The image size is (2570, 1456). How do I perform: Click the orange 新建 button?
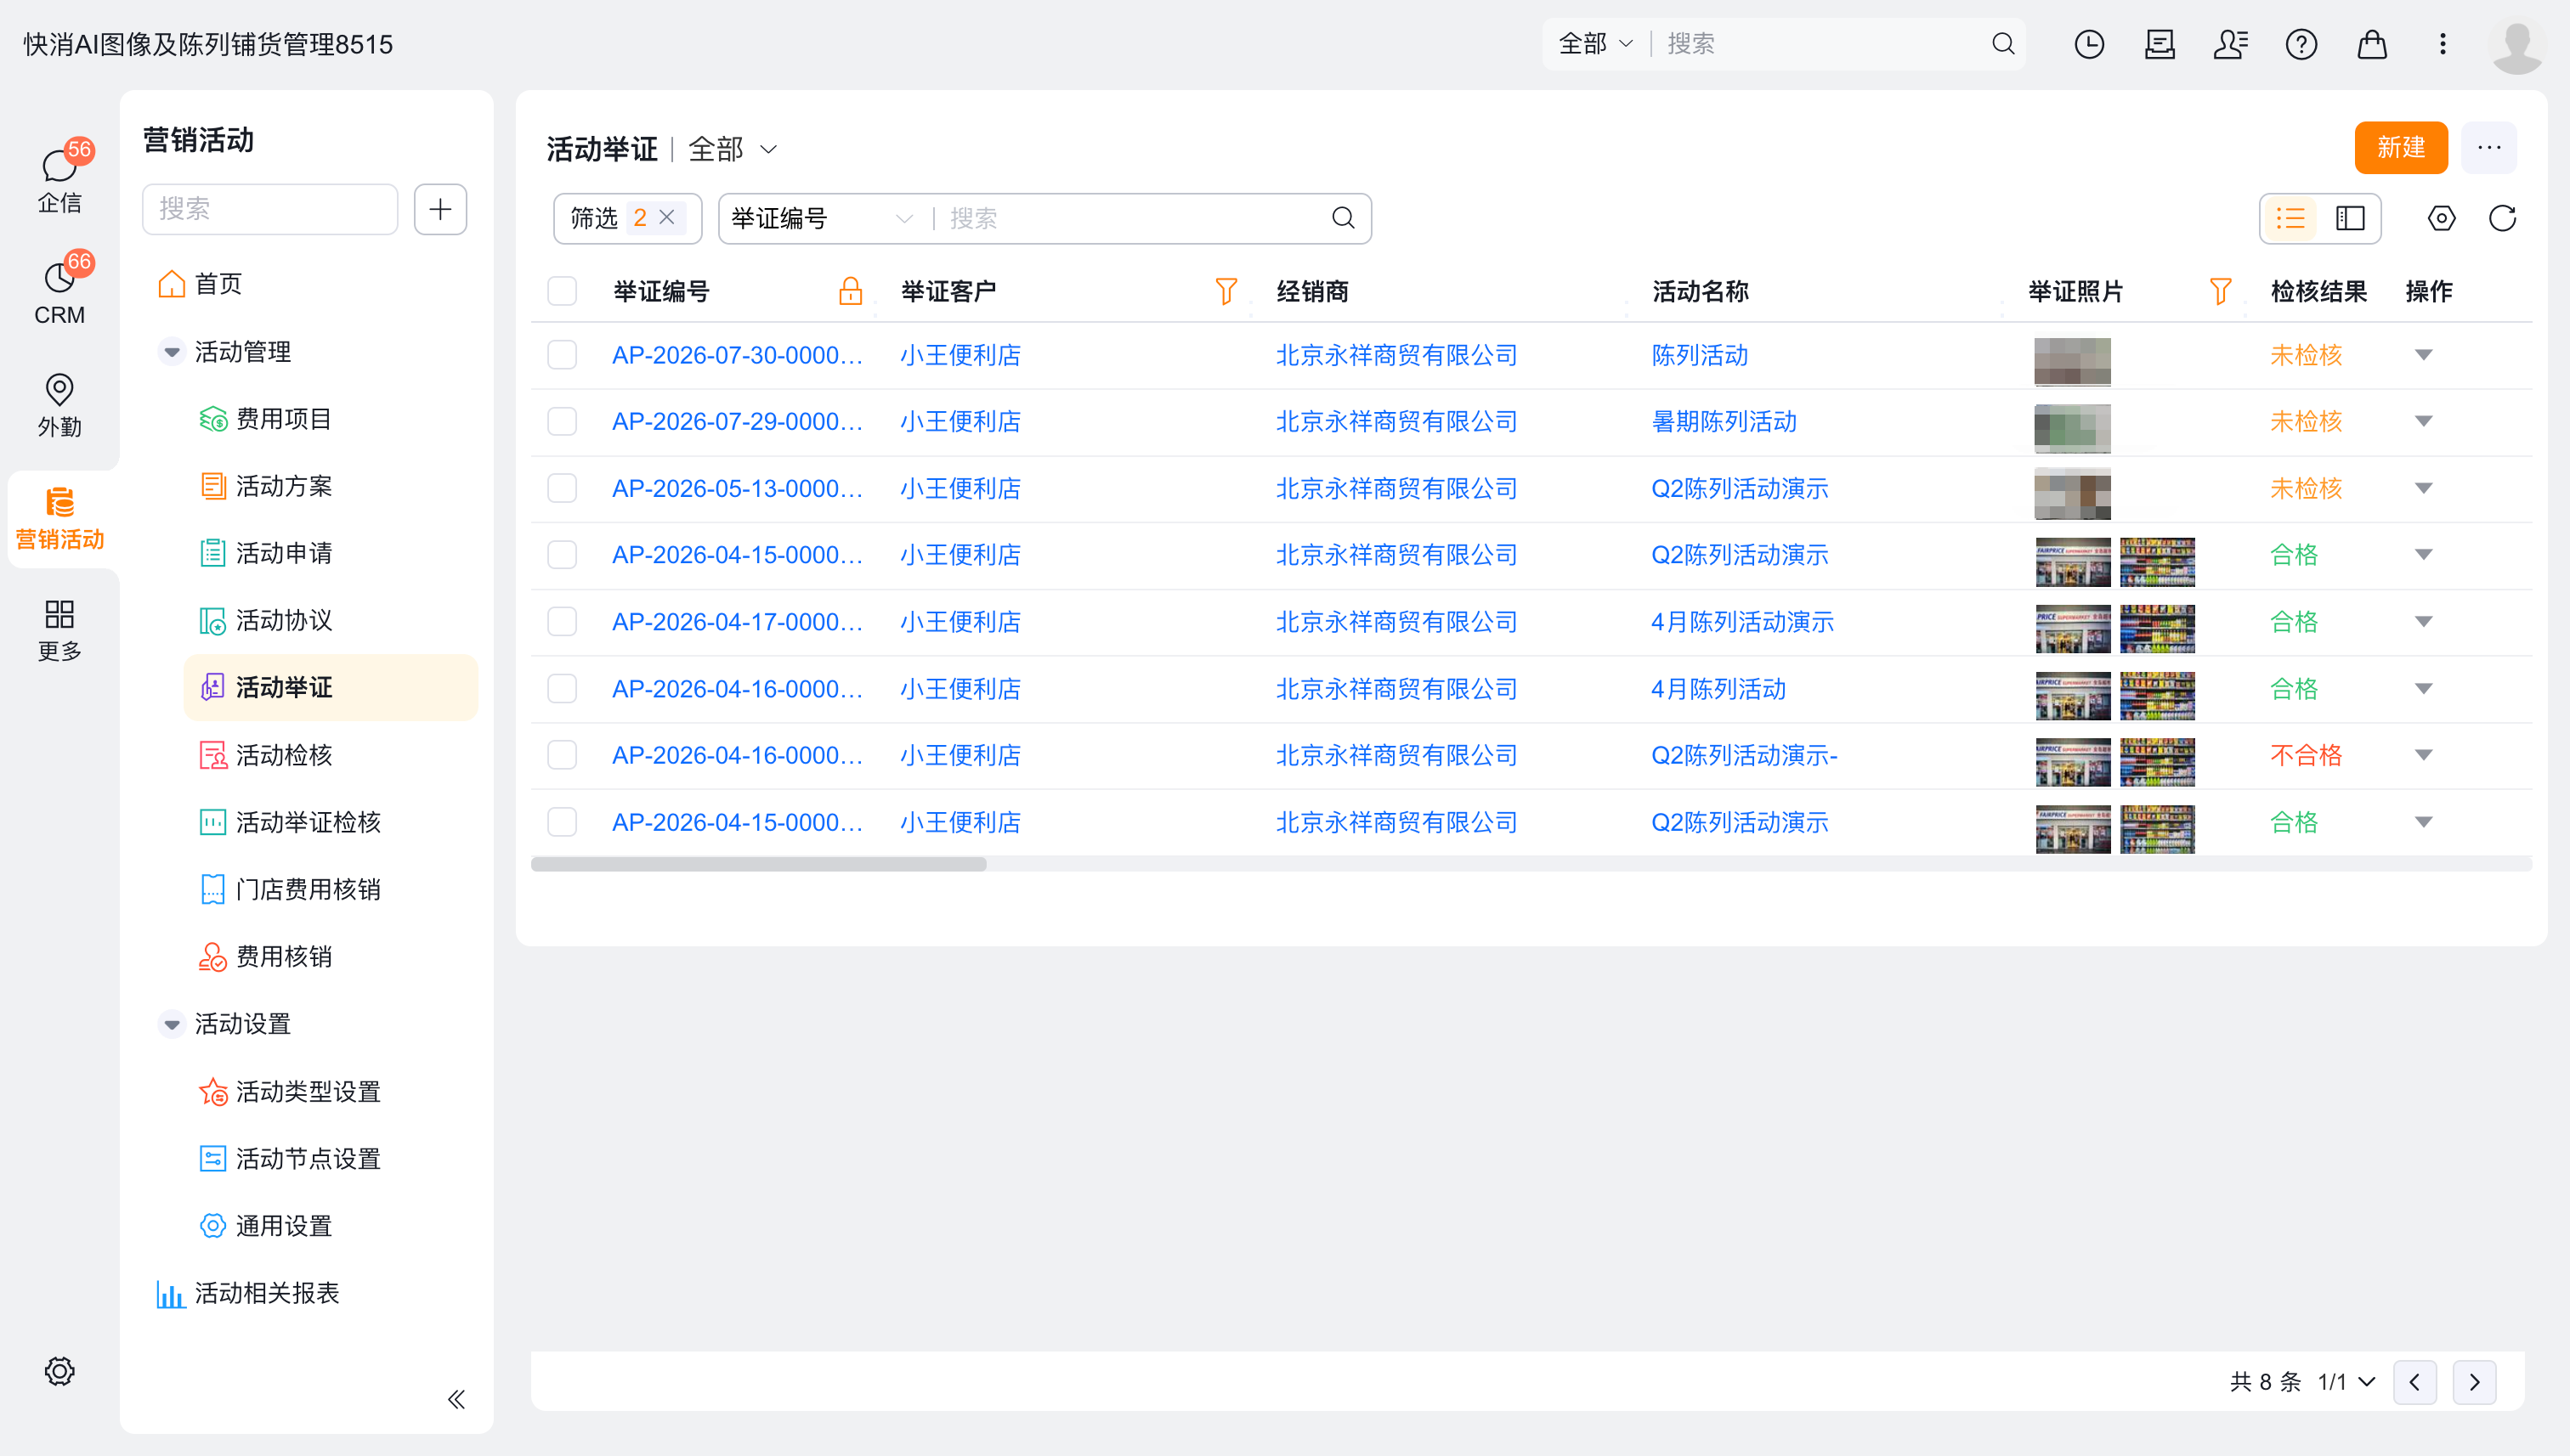2401,148
